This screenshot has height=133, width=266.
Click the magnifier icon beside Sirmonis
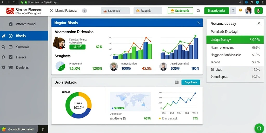click(3, 47)
